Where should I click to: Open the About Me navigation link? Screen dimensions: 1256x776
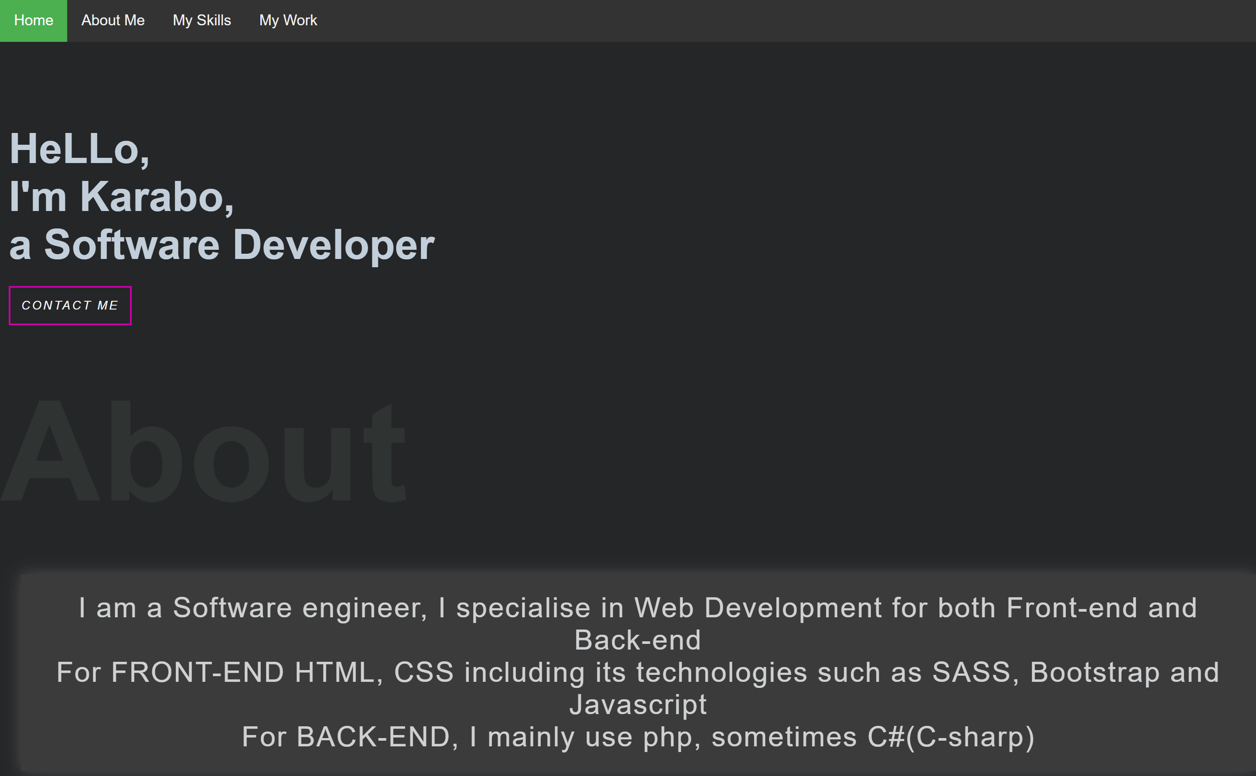[x=113, y=20]
